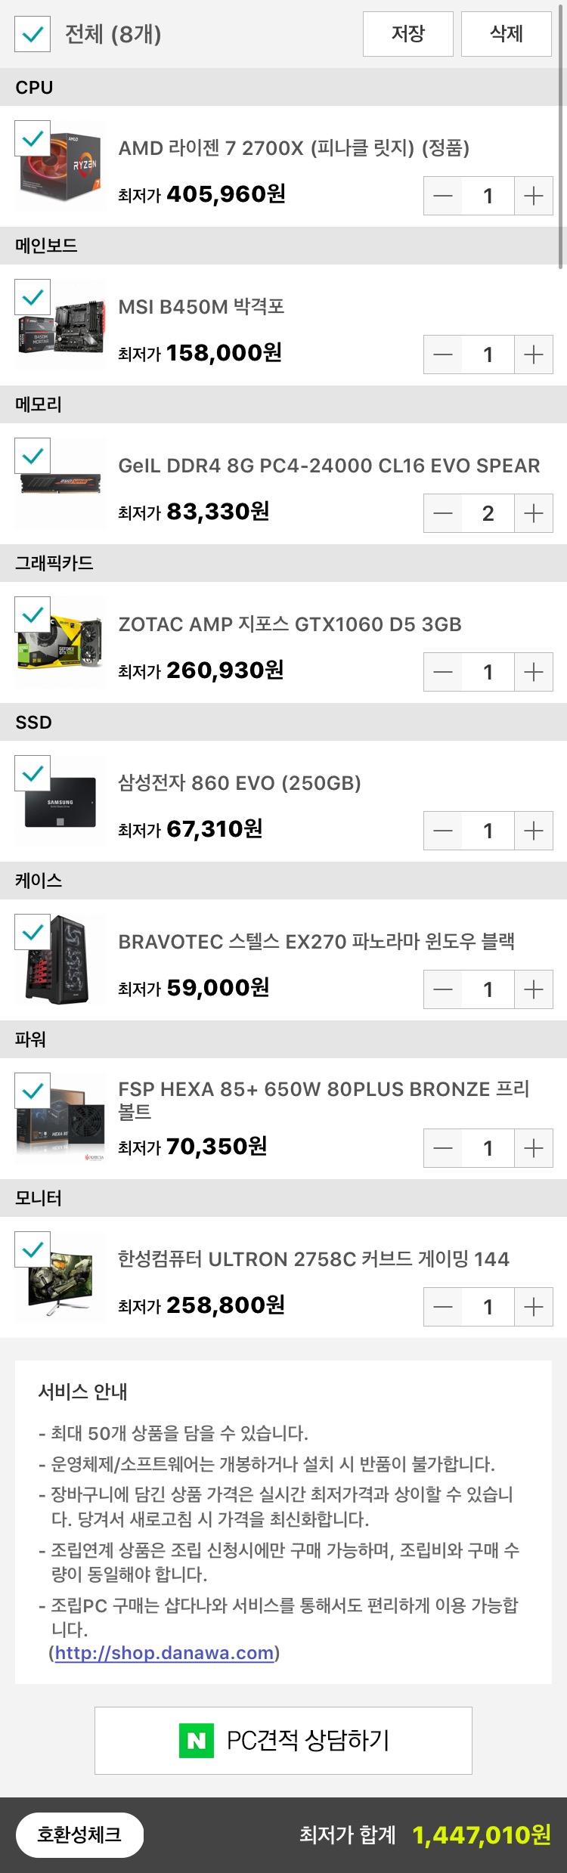This screenshot has width=567, height=1873.
Task: Decrease GeIL DDR4 memory quantity
Action: tap(443, 513)
